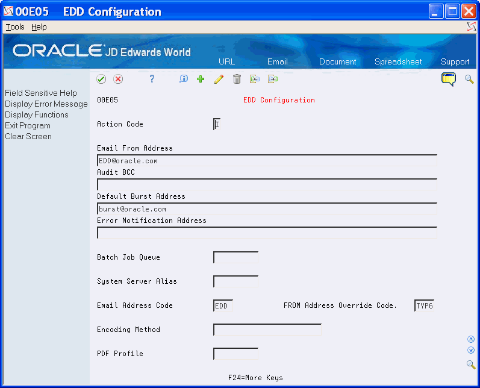This screenshot has width=480, height=388.
Task: Open the Help menu
Action: pyautogui.click(x=39, y=27)
